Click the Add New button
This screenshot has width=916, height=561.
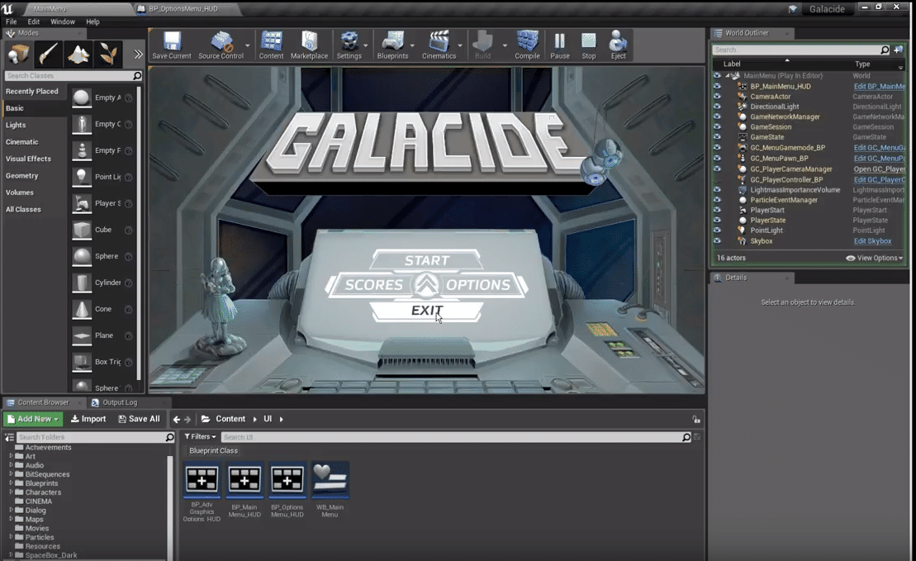[x=33, y=419]
